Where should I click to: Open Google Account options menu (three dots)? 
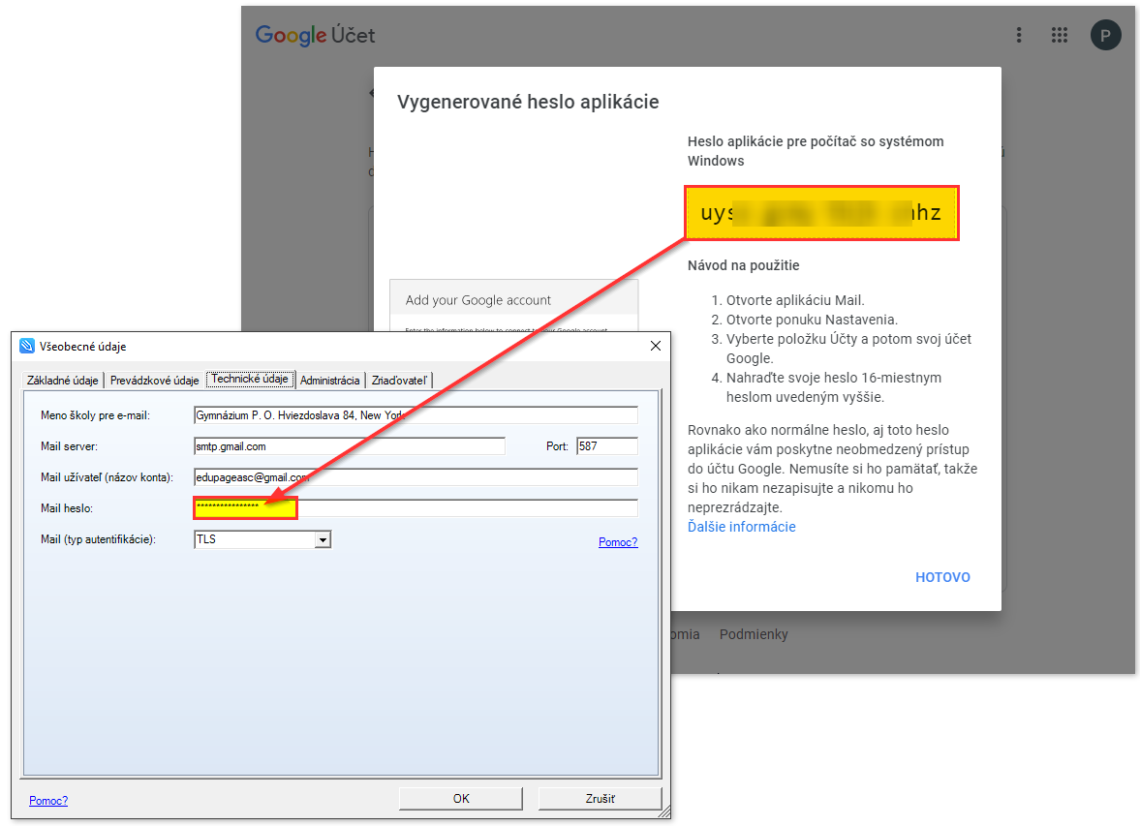tap(1019, 35)
